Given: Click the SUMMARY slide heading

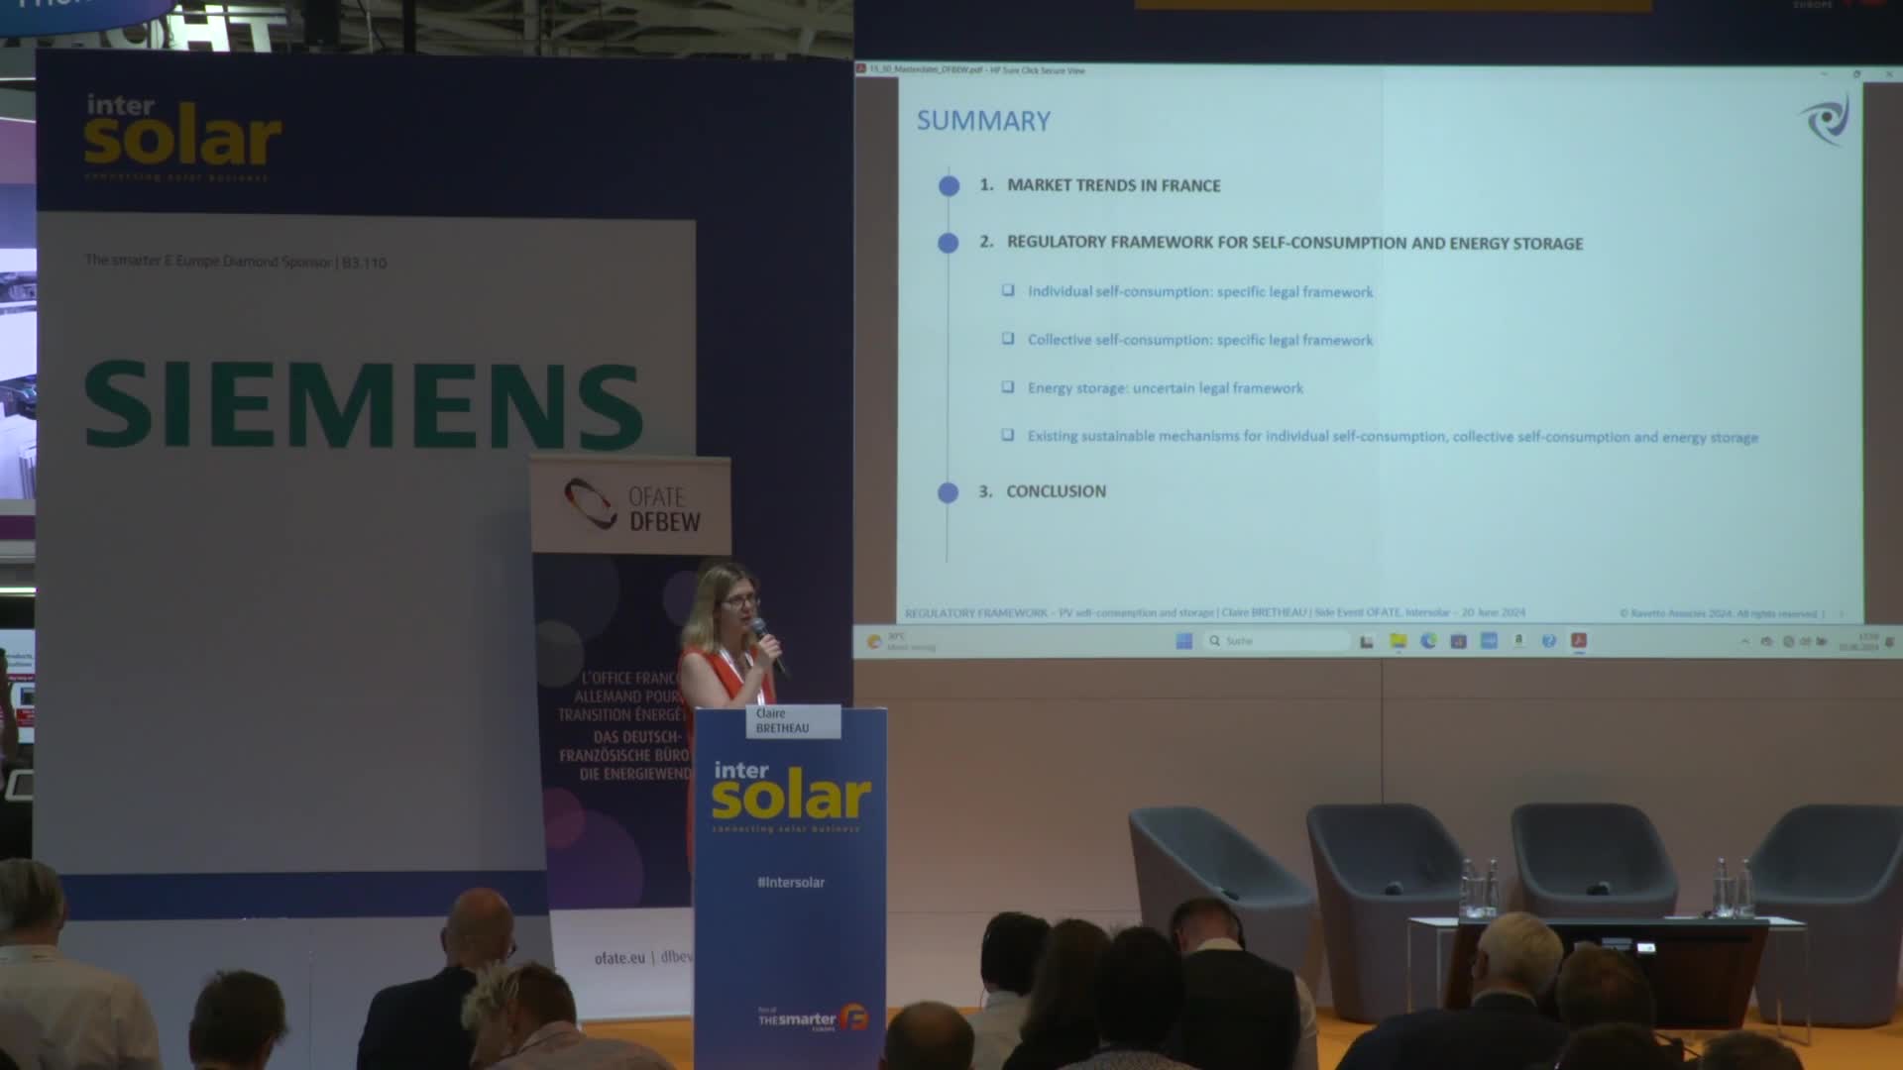Looking at the screenshot, I should tap(983, 121).
